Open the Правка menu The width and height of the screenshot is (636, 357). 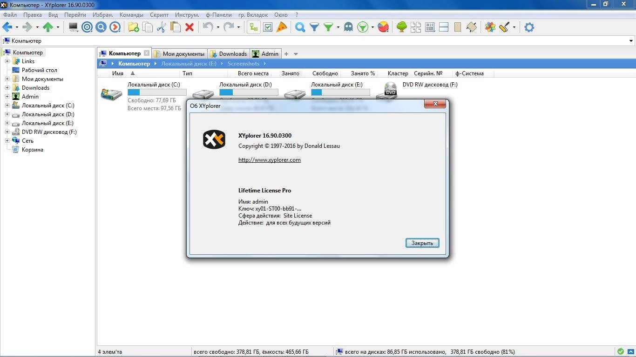(x=32, y=15)
